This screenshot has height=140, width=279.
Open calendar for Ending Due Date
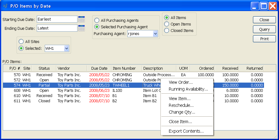click(81, 28)
